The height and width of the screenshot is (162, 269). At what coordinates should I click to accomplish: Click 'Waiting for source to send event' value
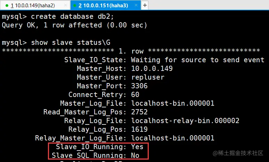point(198,60)
